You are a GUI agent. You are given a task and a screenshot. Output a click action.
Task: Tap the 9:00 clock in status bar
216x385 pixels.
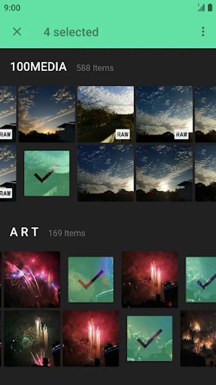click(12, 8)
